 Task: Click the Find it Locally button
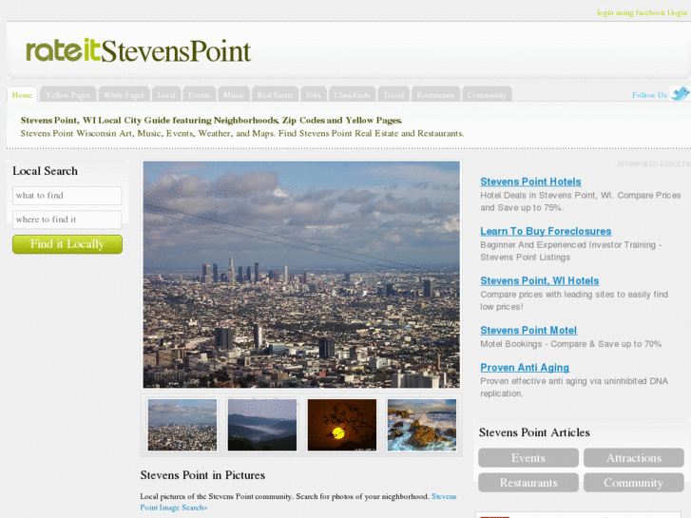click(x=67, y=244)
